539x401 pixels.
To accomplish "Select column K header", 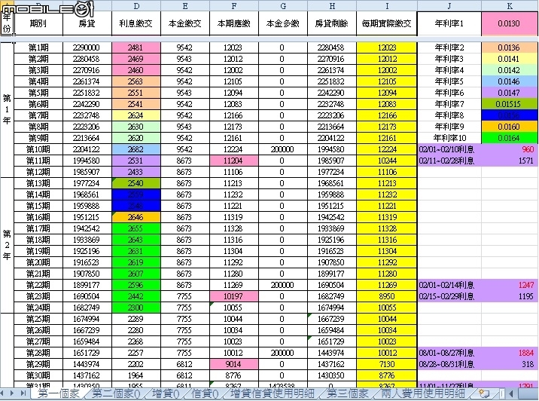I will [x=510, y=6].
